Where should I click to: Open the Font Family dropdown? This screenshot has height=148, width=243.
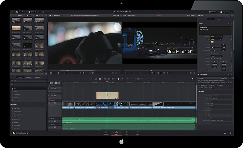coord(217,37)
